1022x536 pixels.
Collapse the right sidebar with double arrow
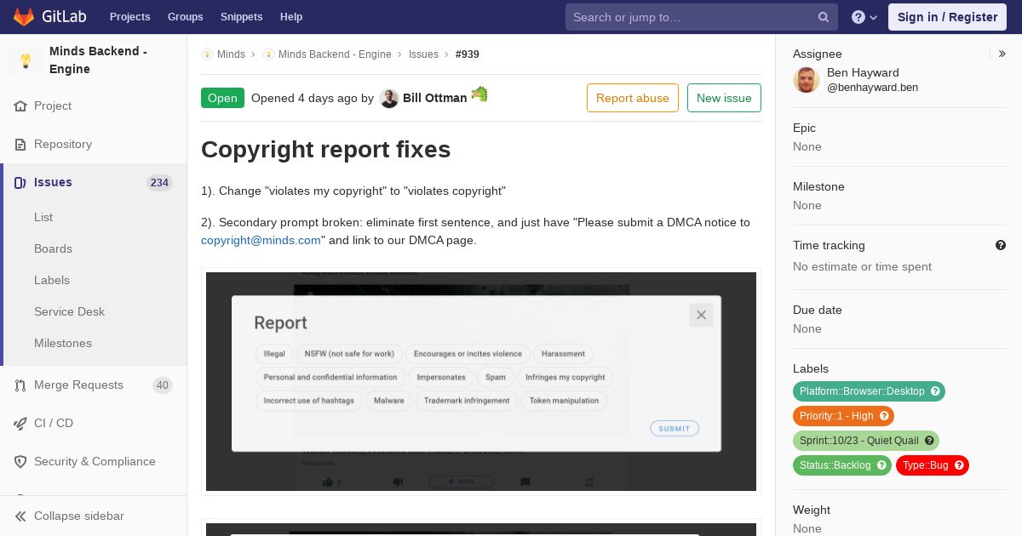coord(1002,54)
